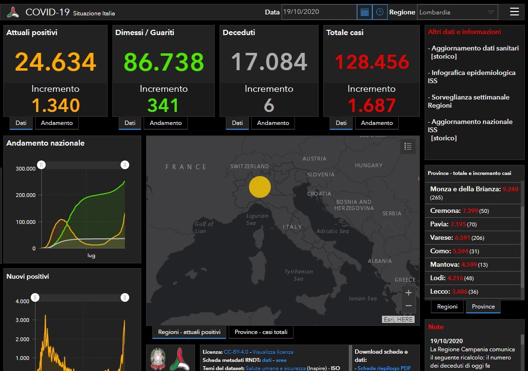Viewport: 528px width, 371px height.
Task: Zoom in on the map
Action: tap(408, 293)
